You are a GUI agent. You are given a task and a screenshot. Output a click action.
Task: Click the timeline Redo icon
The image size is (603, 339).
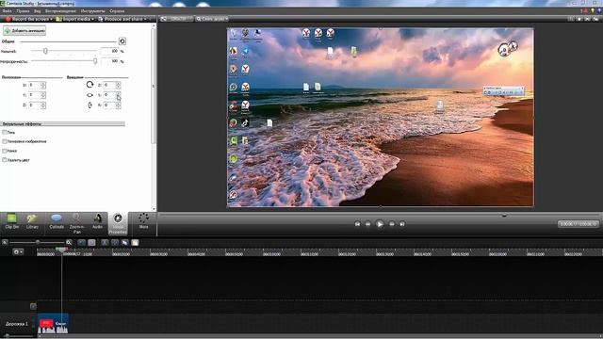pyautogui.click(x=91, y=243)
